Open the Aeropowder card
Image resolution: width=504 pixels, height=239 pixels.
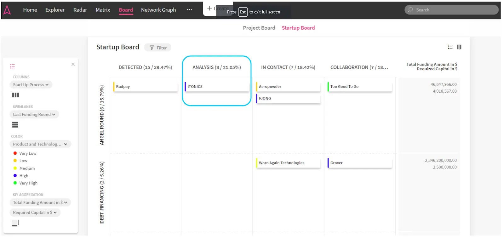click(288, 87)
